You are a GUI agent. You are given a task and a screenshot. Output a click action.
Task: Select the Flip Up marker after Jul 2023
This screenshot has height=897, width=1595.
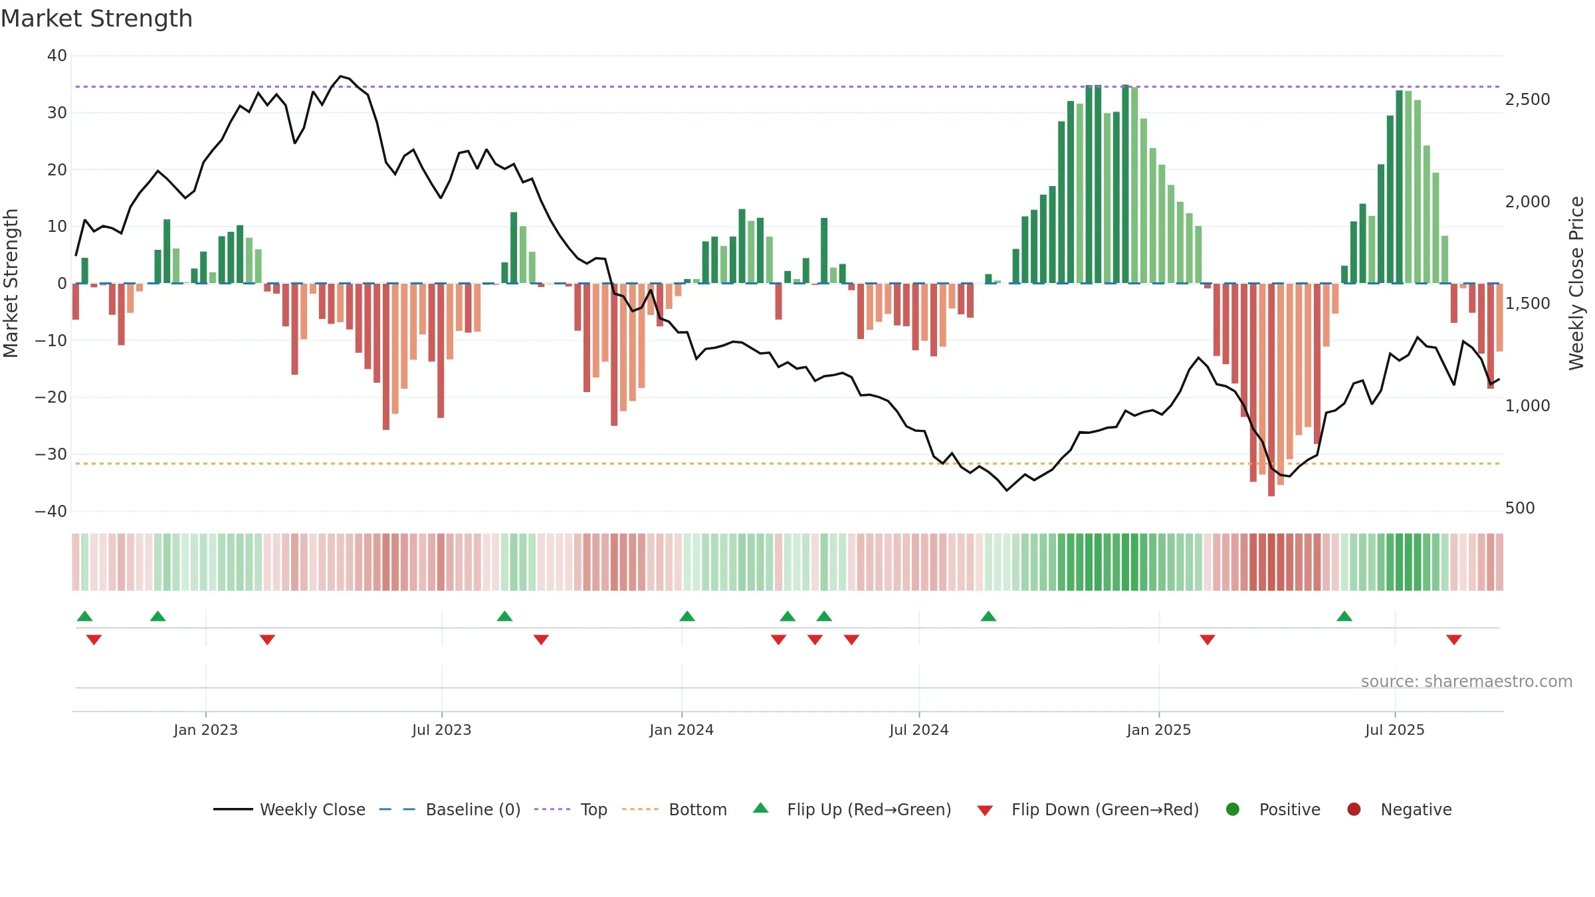(504, 616)
